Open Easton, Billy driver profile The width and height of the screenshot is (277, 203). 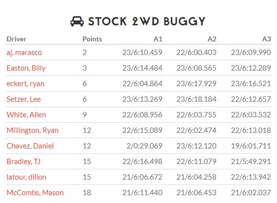pyautogui.click(x=26, y=68)
